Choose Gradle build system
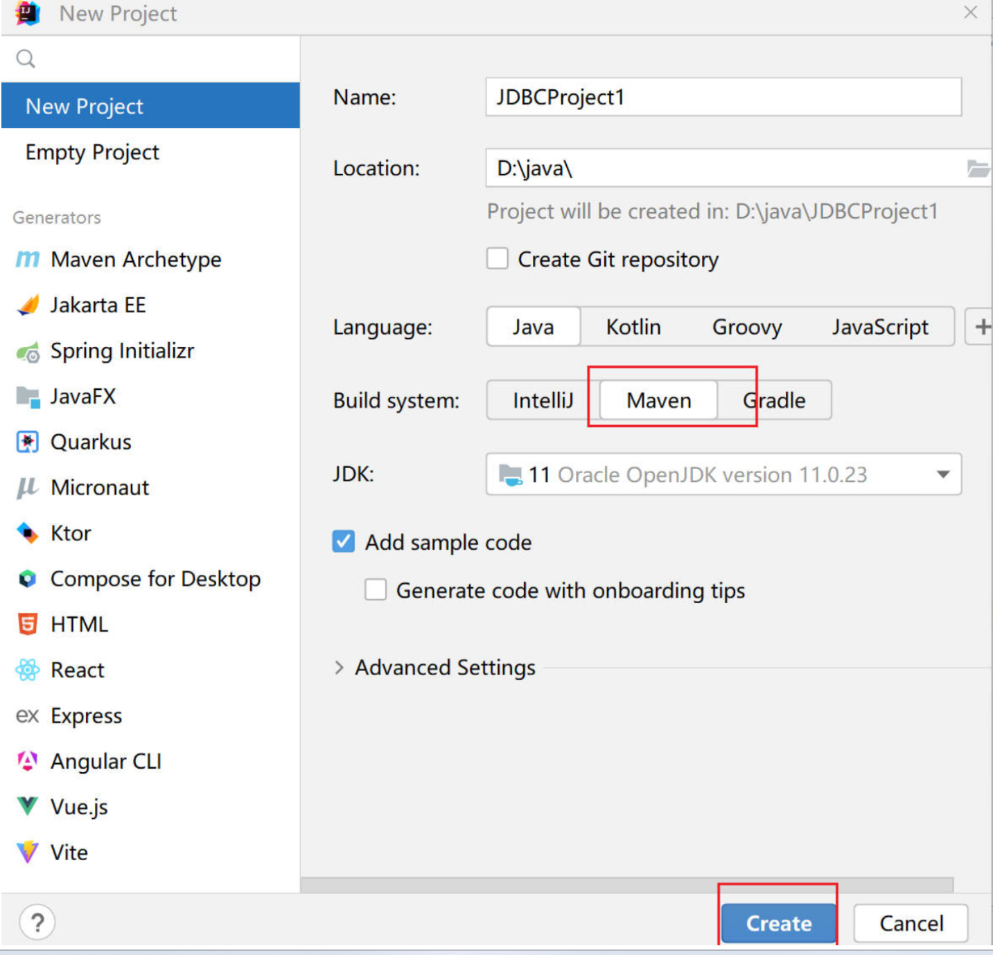 point(774,400)
